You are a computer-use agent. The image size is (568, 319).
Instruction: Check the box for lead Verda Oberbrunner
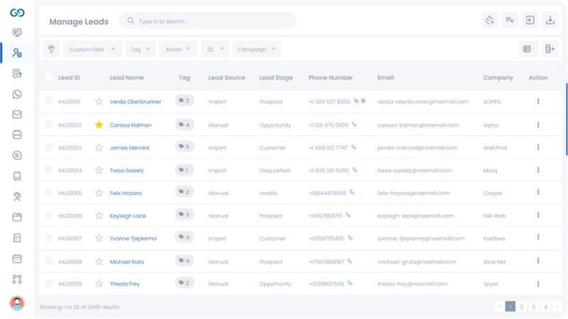(49, 101)
